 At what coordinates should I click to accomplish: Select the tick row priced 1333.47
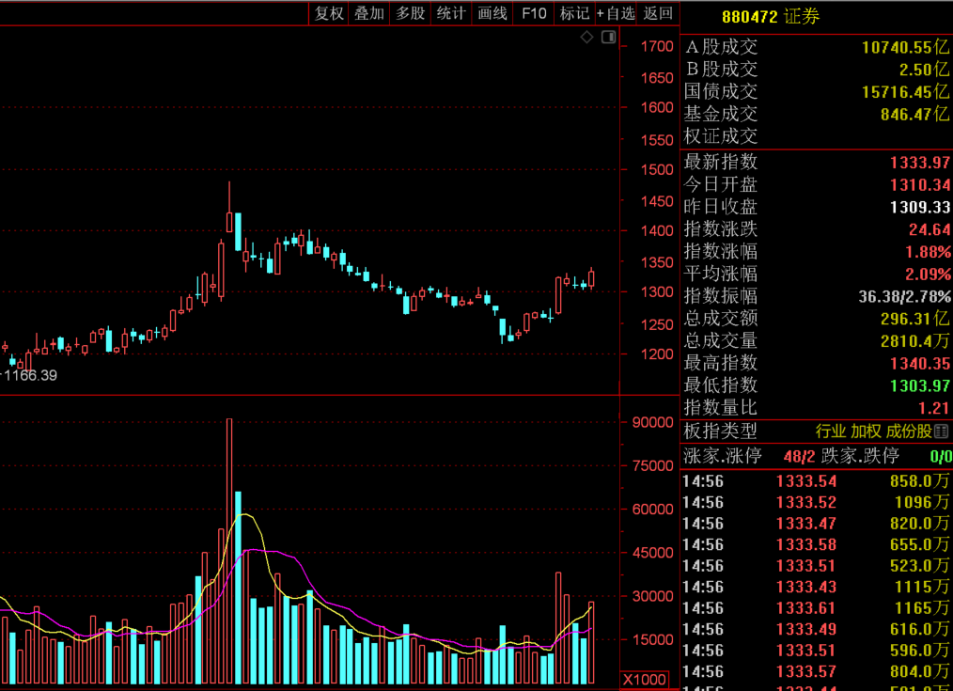click(x=816, y=524)
